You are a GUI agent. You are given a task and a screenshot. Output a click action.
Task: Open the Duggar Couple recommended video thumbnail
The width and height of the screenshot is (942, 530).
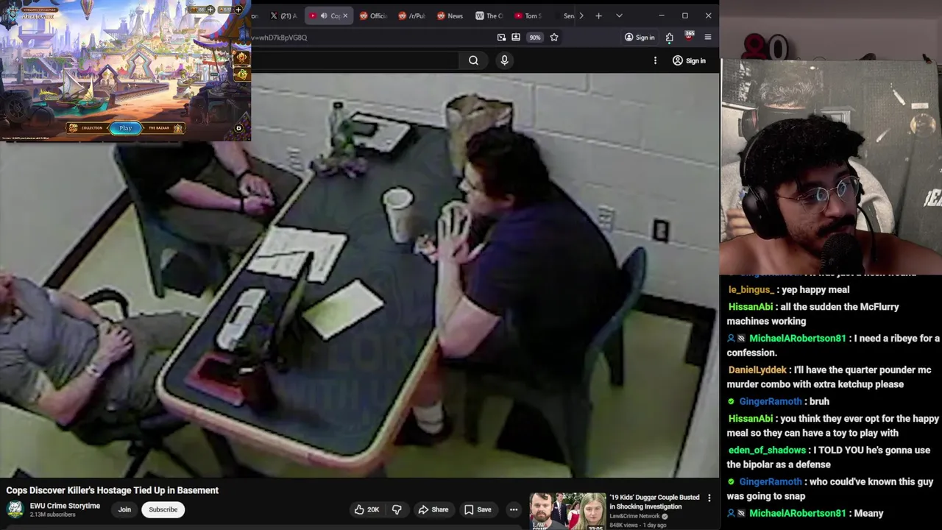[567, 511]
